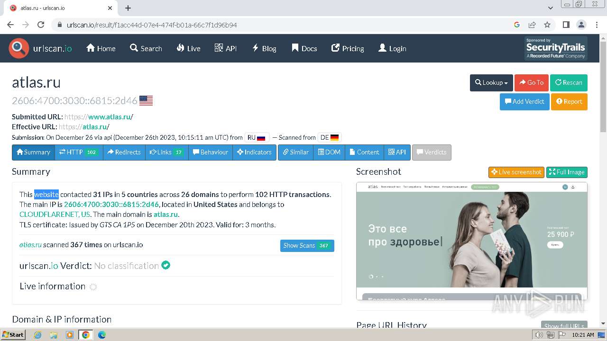This screenshot has width=607, height=341.
Task: Close the atlas.ru urlscan.io tab
Action: click(110, 8)
